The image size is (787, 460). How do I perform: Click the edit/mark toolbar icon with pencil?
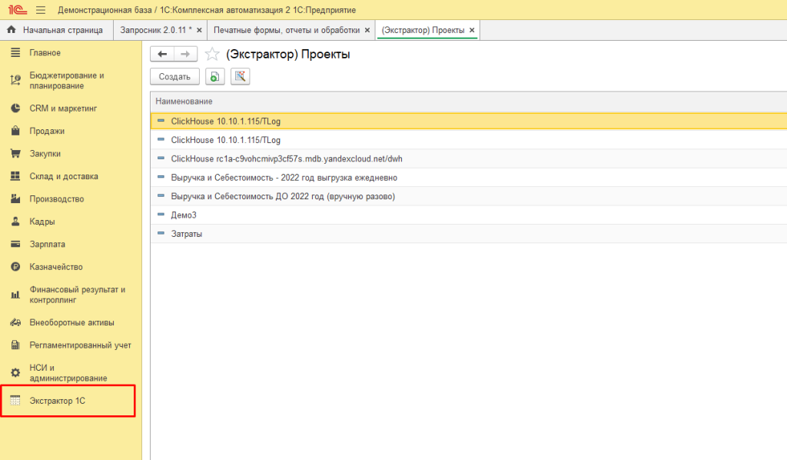click(240, 76)
